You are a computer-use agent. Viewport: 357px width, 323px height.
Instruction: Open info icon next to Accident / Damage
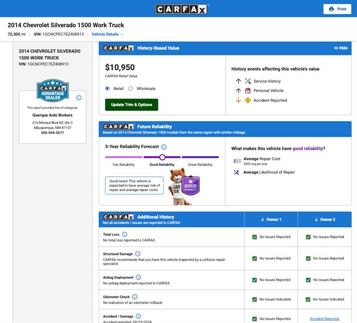pyautogui.click(x=138, y=316)
